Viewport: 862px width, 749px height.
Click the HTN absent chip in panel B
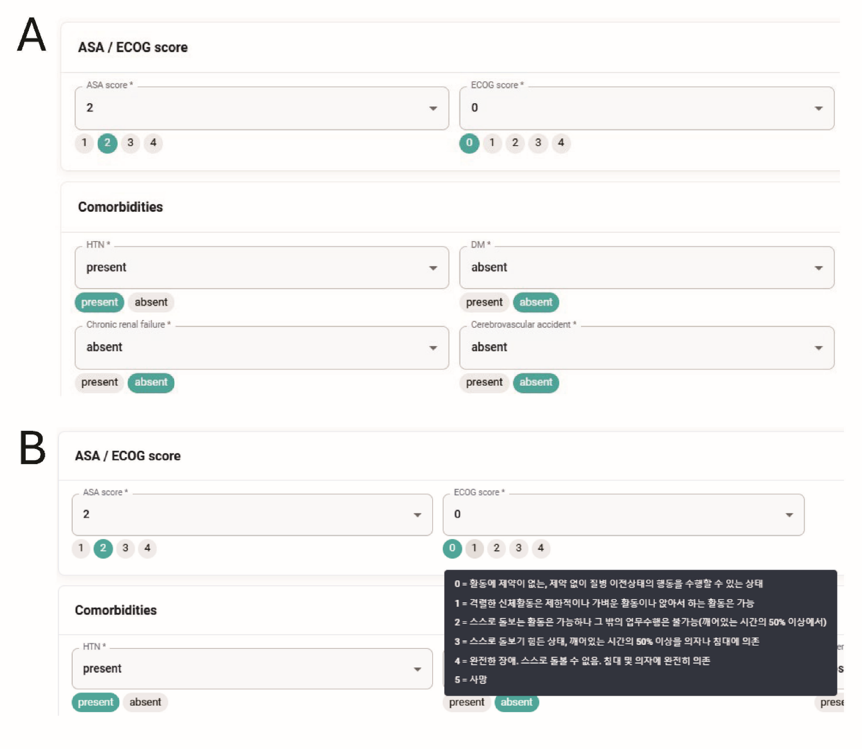pos(145,702)
